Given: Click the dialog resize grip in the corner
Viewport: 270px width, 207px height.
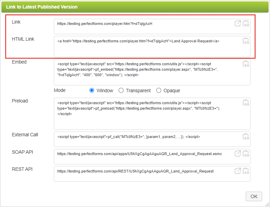Looking at the screenshot, I should point(267,204).
